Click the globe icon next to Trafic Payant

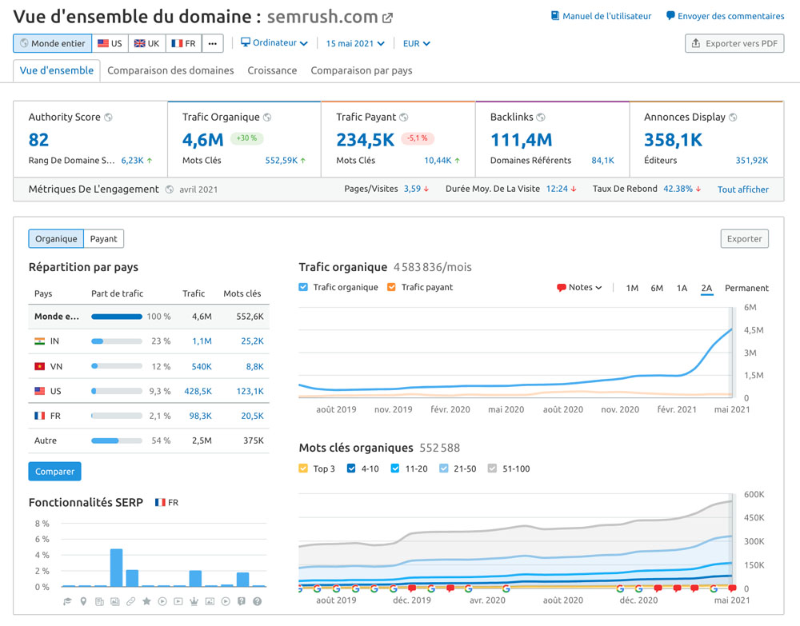pos(403,118)
